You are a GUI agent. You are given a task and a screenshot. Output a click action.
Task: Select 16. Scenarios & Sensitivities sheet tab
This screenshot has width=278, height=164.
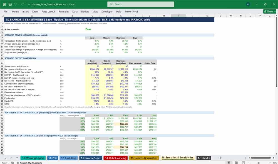177,157
